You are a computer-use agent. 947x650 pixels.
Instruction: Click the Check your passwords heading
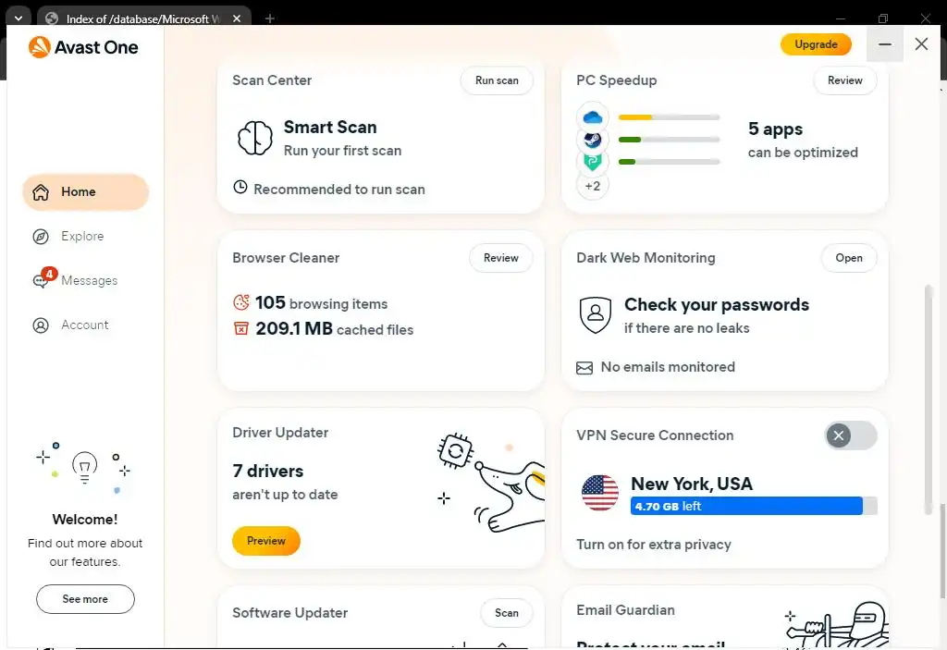[717, 304]
